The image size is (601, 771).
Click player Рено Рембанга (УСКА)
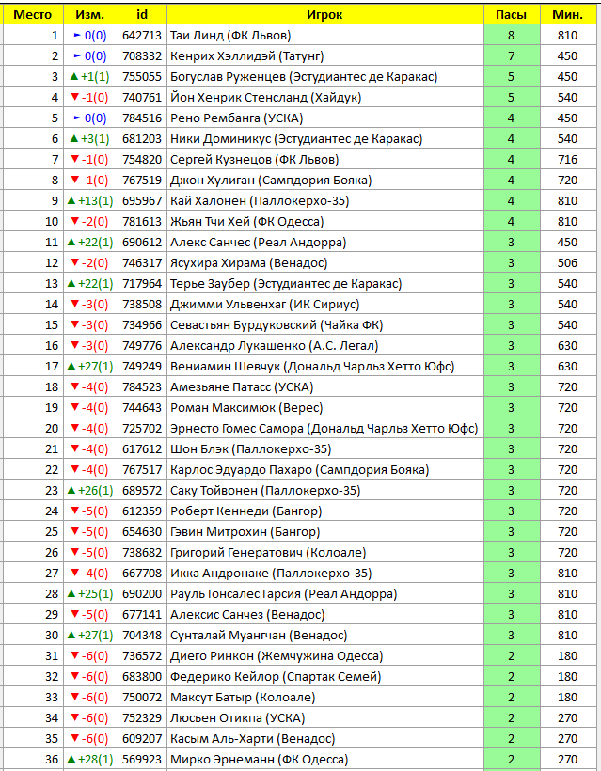click(237, 118)
